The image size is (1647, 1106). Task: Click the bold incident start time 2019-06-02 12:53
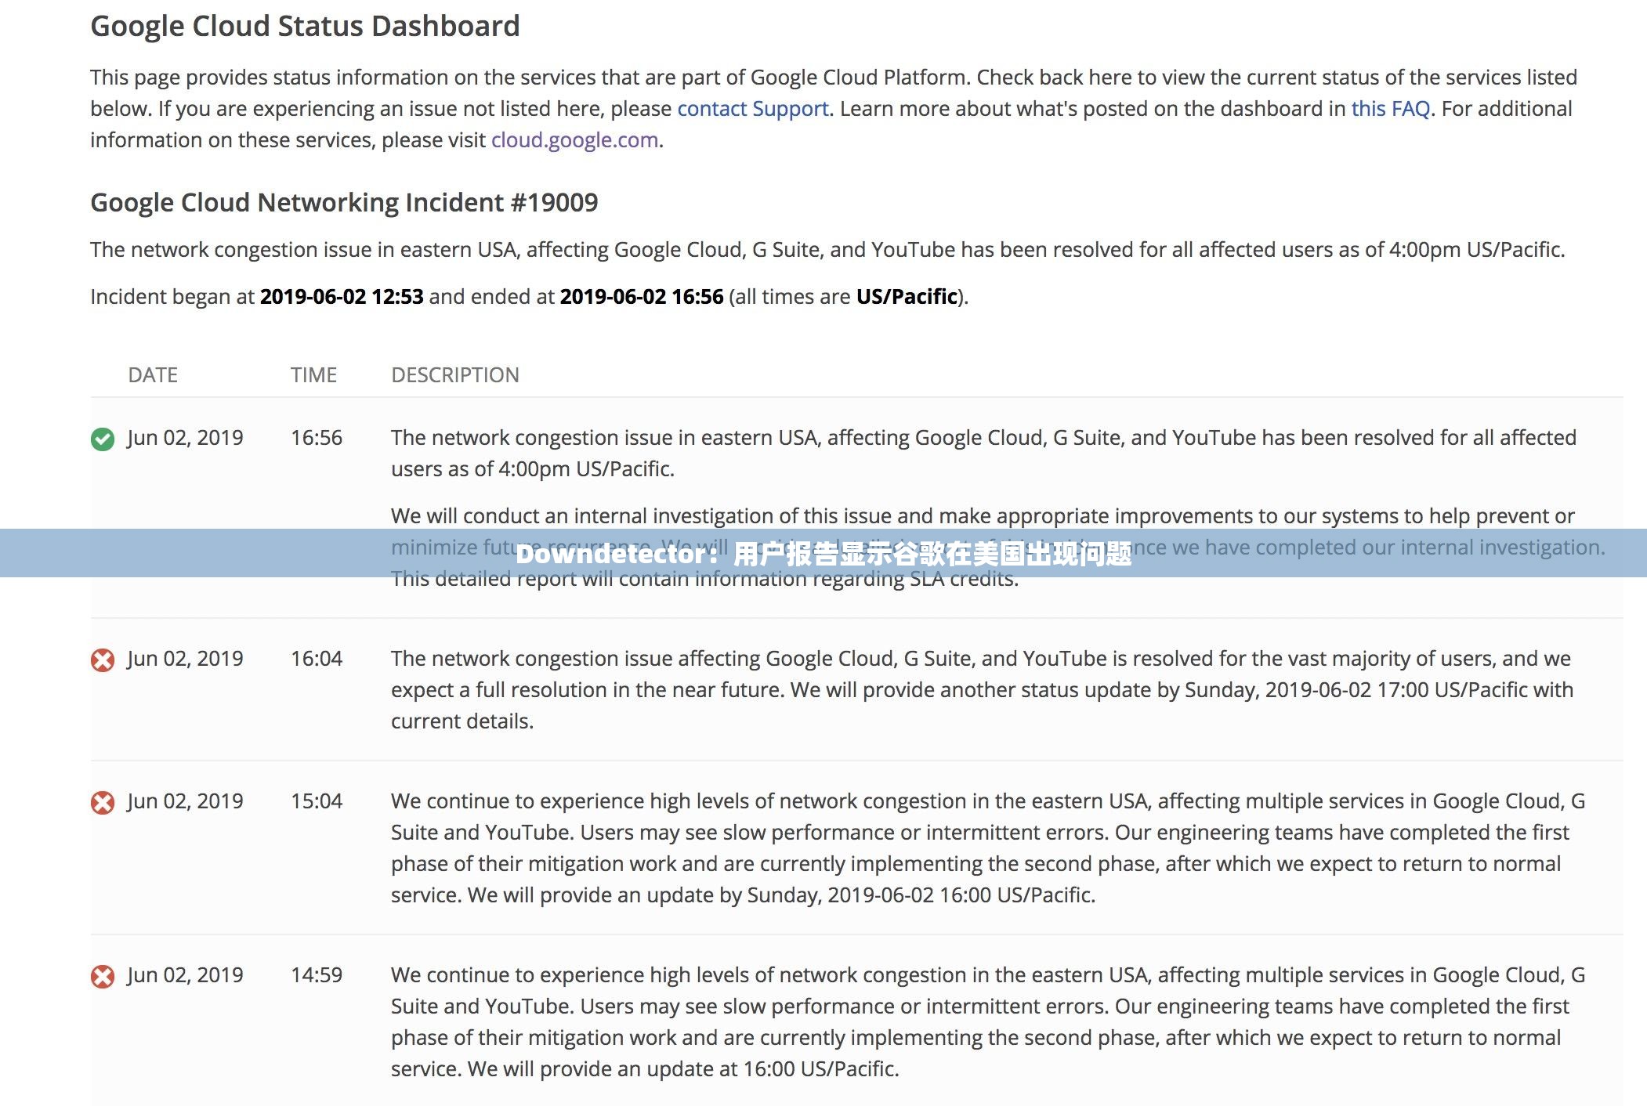point(342,297)
